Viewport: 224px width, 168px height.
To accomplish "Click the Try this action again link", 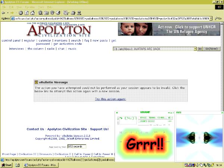I will click(x=110, y=99).
